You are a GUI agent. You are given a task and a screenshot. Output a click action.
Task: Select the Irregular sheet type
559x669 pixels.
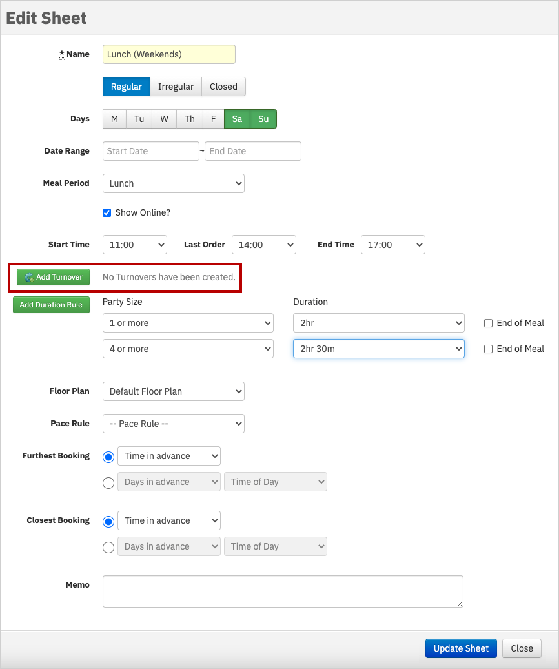click(176, 87)
